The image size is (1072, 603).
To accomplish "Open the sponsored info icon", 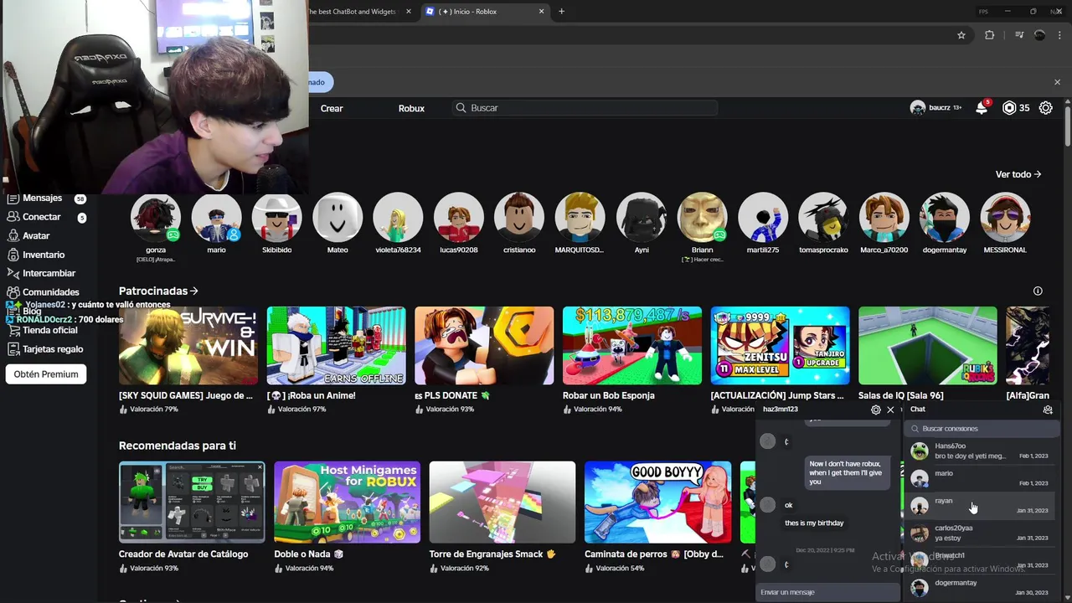I will coord(1038,291).
